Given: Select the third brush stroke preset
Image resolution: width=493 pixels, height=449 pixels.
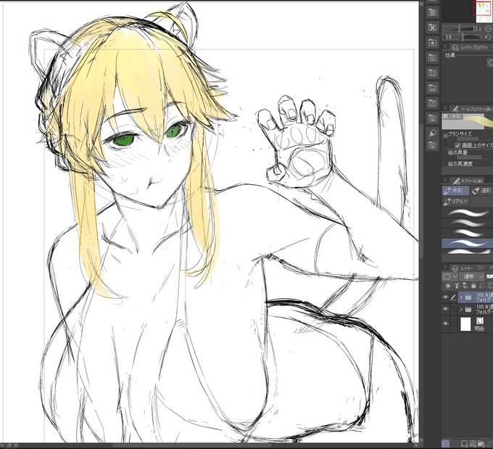Looking at the screenshot, I should click(468, 233).
